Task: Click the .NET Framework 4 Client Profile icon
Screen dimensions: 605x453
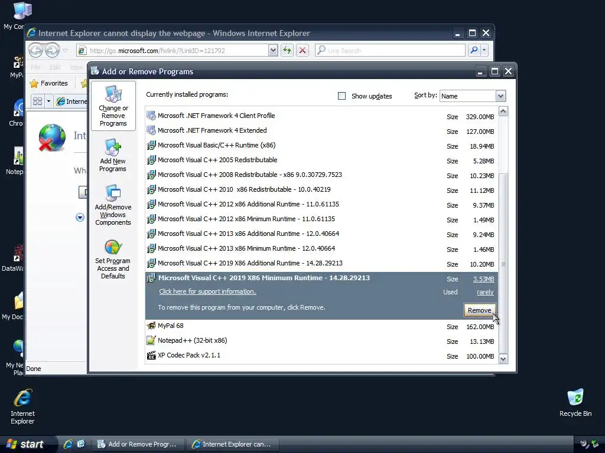Action: pyautogui.click(x=151, y=116)
